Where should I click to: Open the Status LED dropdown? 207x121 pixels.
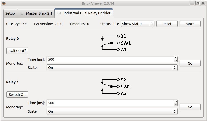[138, 24]
